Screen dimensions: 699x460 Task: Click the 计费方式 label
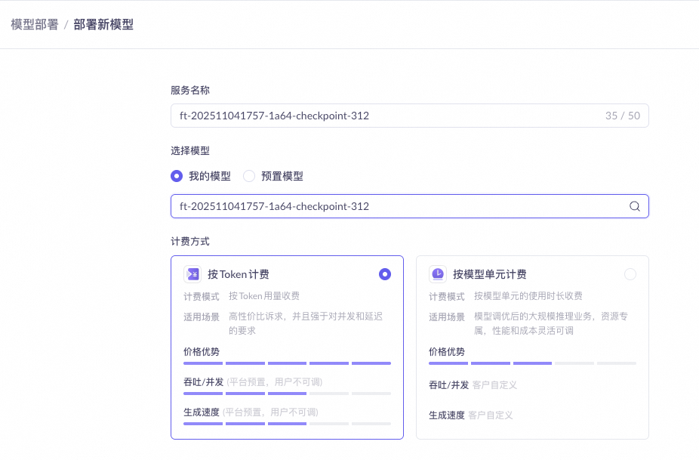(190, 242)
